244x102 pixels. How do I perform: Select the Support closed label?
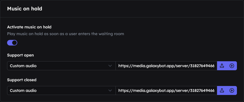point(22,80)
